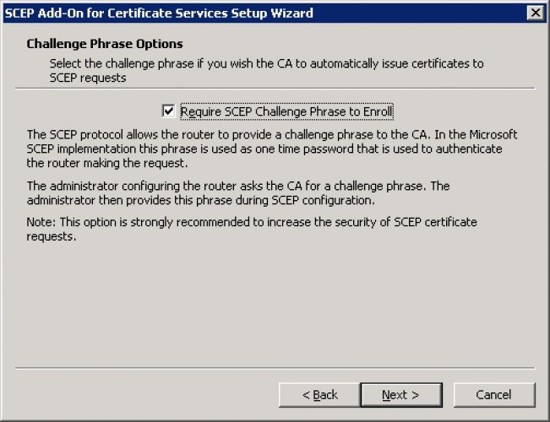Click the paragraph starting 'The SCEP protocol allows'
Viewport: 550px width, 422px height.
click(272, 149)
